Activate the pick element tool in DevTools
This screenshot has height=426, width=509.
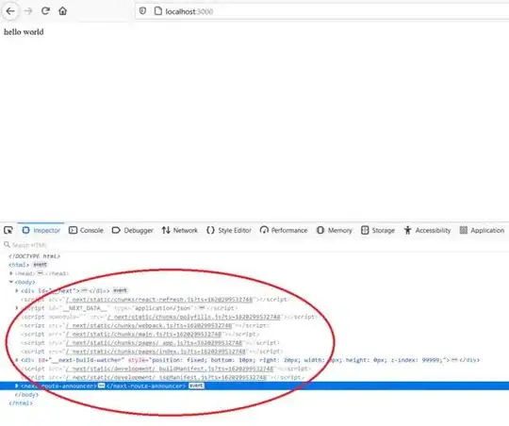pyautogui.click(x=8, y=230)
